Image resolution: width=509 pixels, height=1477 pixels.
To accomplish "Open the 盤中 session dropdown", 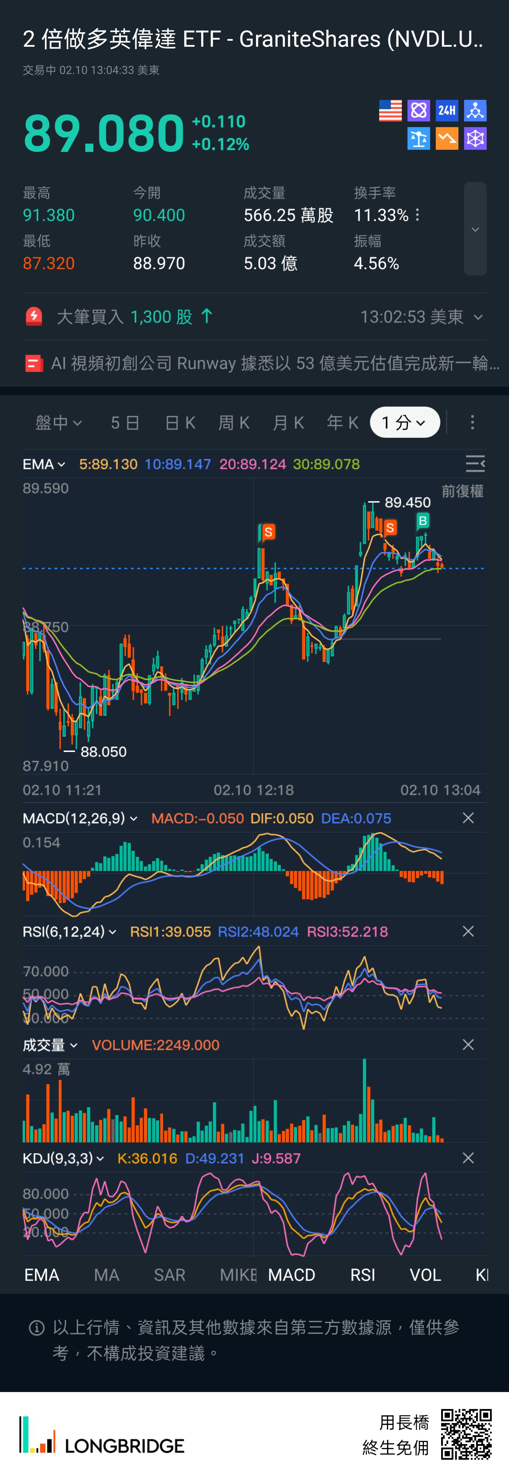I will (58, 423).
